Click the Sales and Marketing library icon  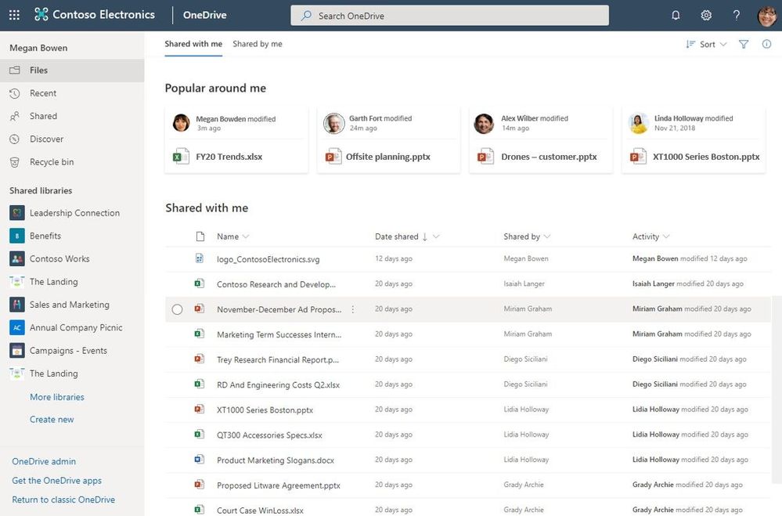coord(17,305)
